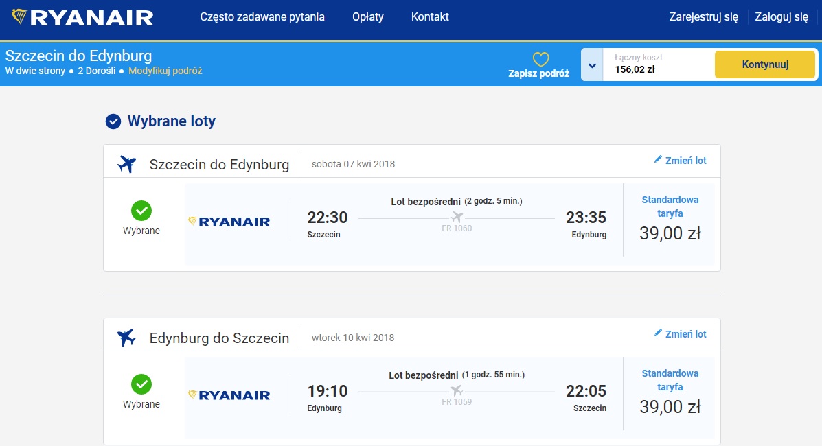Click the Szczecin do Edynburg page heading
Screen dimensions: 822x446
click(x=79, y=56)
